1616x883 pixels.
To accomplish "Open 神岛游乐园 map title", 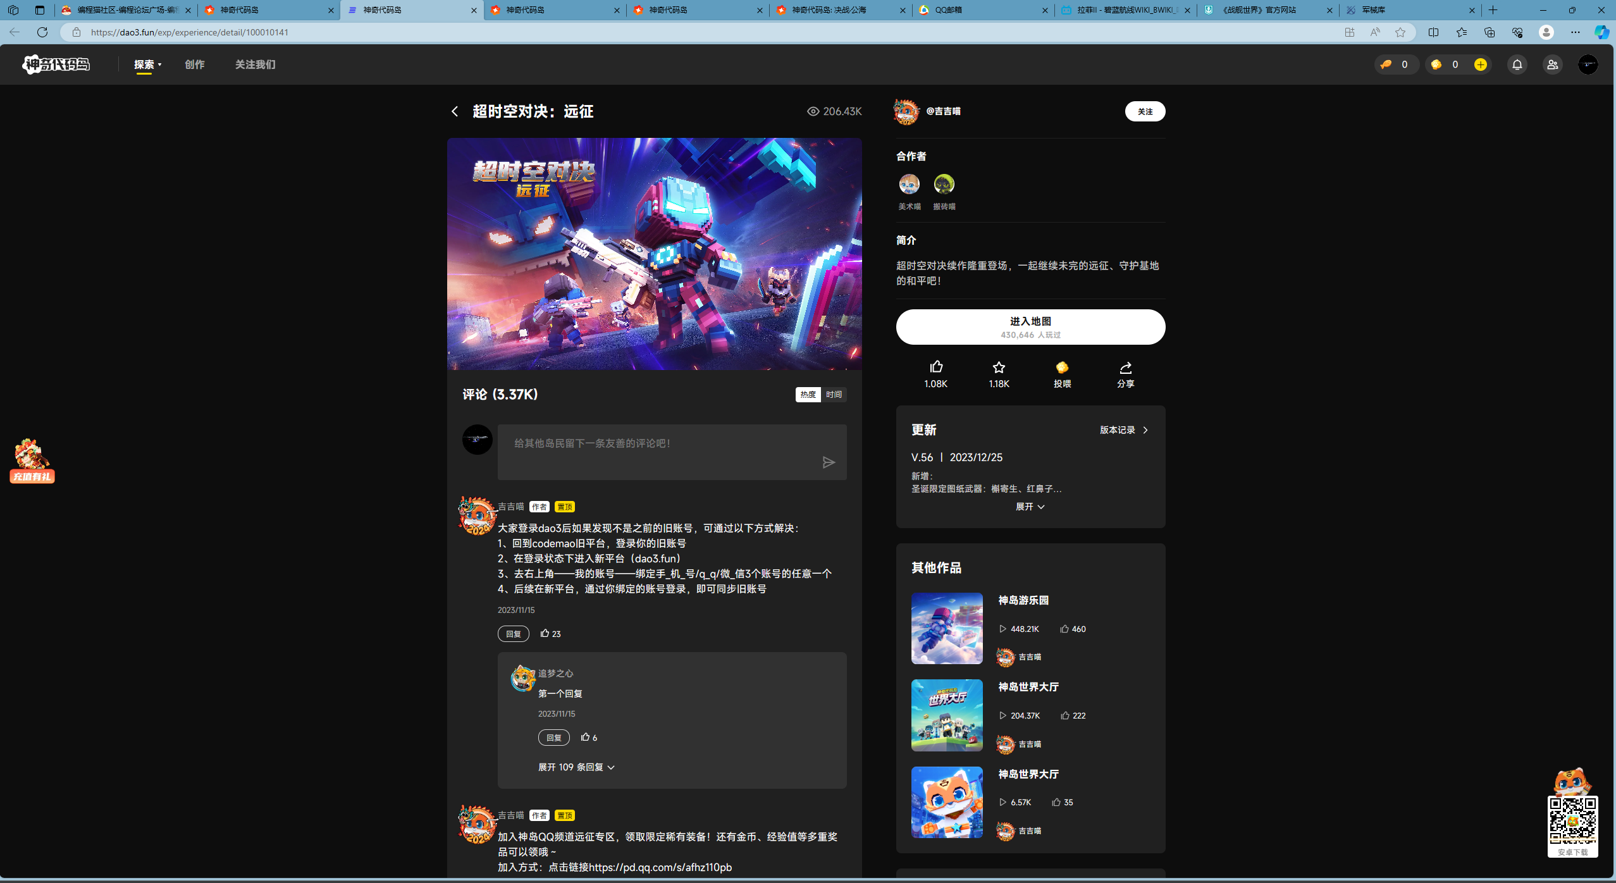I will click(x=1023, y=600).
